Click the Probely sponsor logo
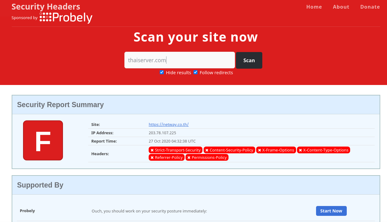The image size is (387, 222). [x=66, y=18]
